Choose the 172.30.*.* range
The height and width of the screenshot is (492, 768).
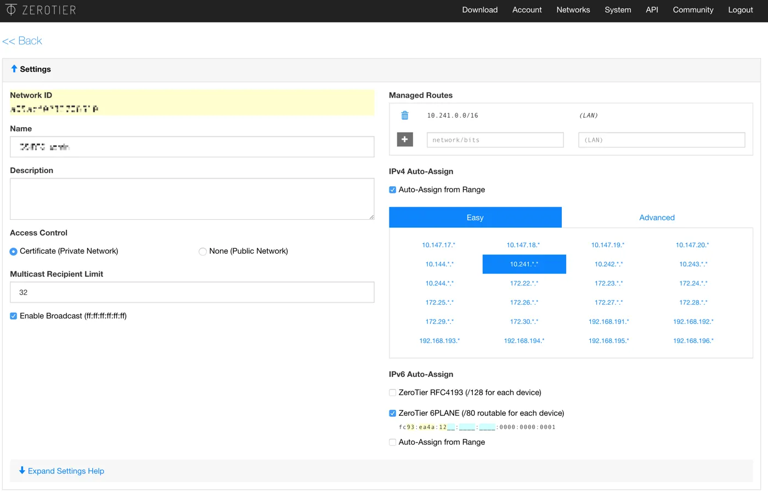[524, 322]
